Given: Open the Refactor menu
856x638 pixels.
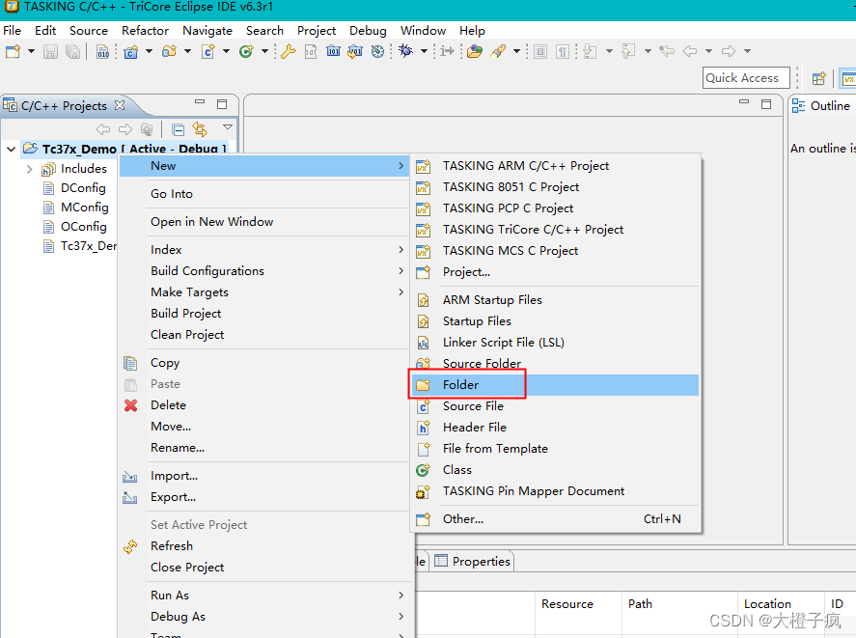Looking at the screenshot, I should 145,31.
